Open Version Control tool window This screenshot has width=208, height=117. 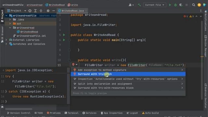[19, 113]
